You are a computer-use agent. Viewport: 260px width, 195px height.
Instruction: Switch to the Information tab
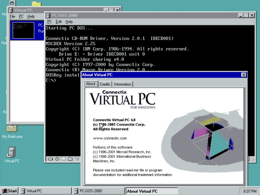pyautogui.click(x=122, y=84)
